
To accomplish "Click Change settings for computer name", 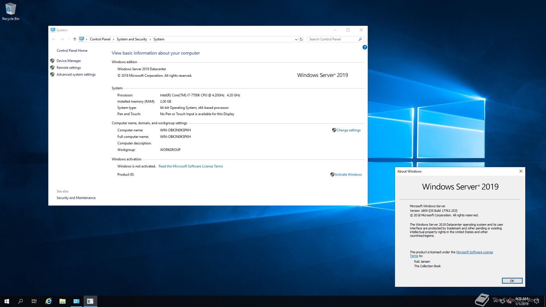I will click(348, 130).
